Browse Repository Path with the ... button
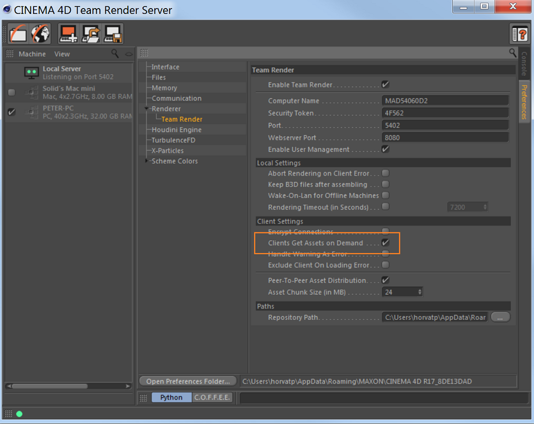Viewport: 534px width, 424px height. coord(500,317)
